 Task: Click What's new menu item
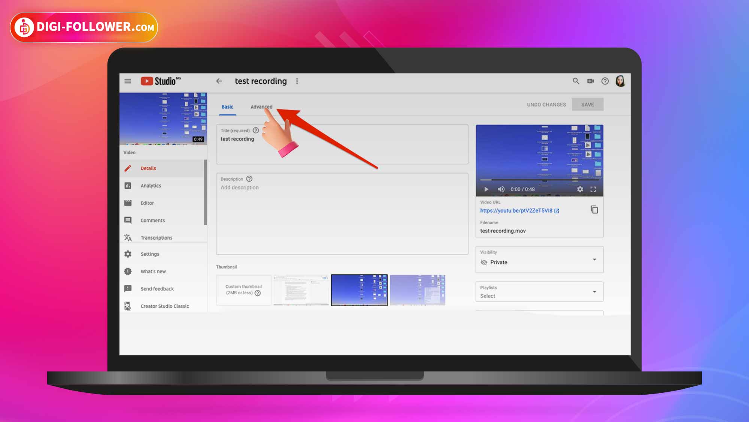click(x=152, y=271)
